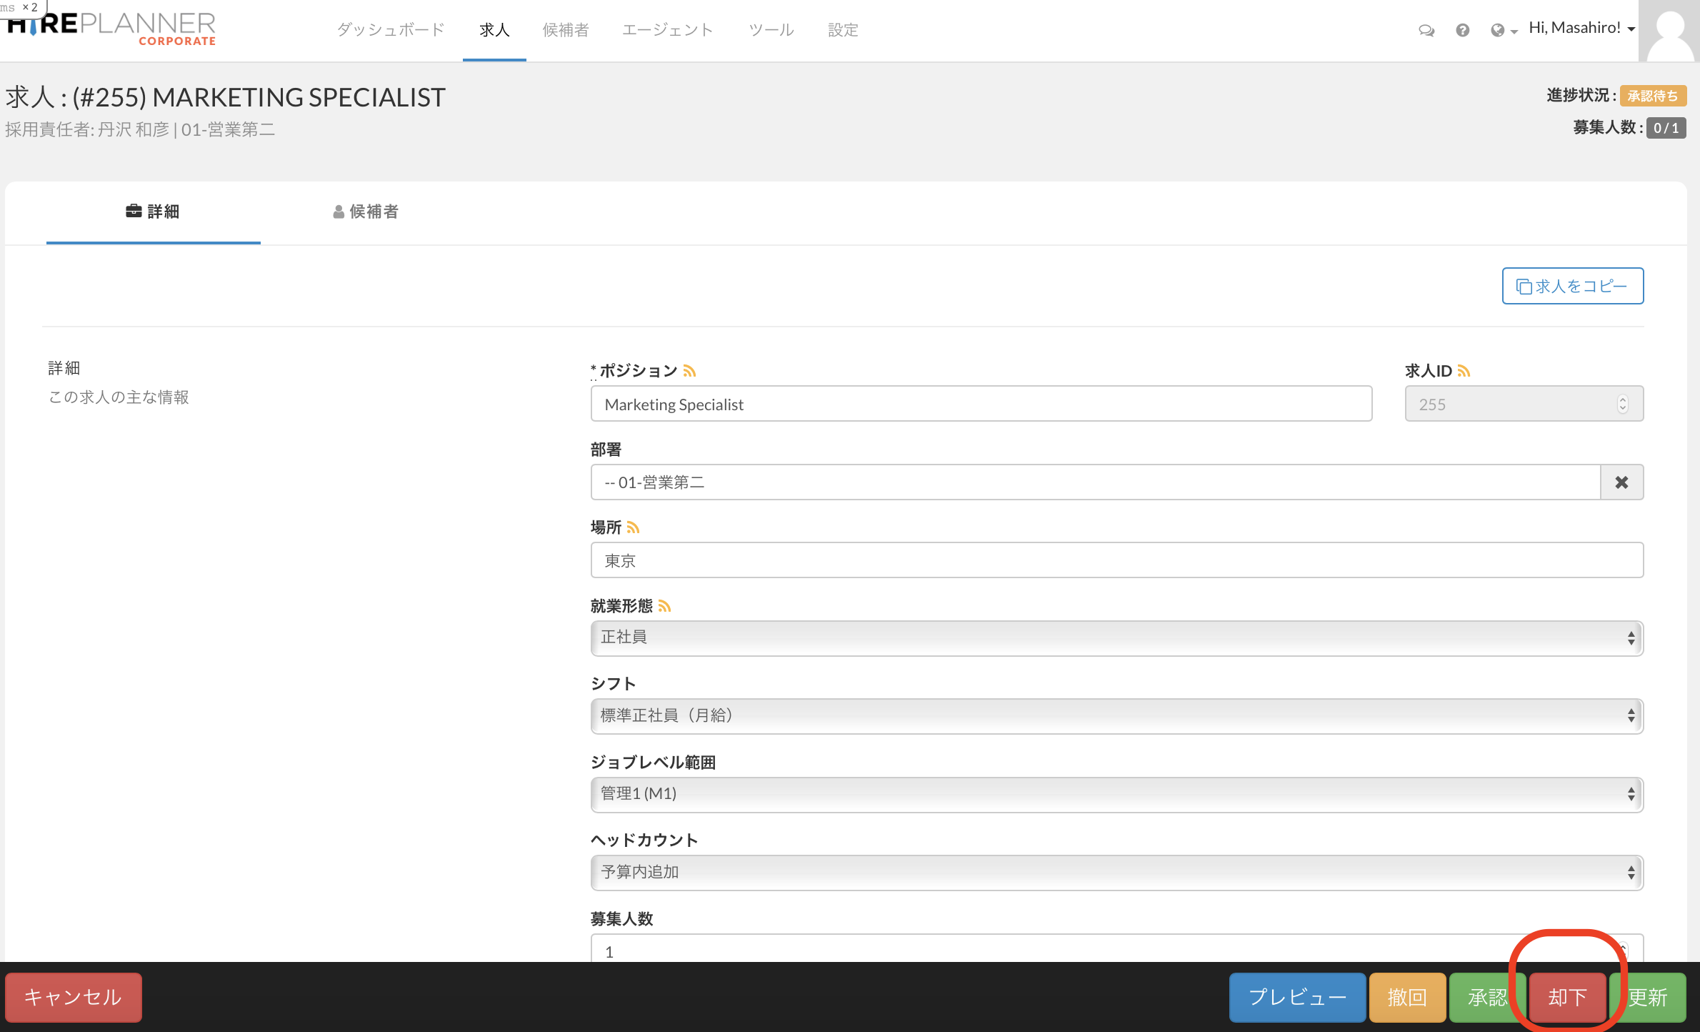
Task: Open ダッシュボード in top navigation
Action: (x=390, y=30)
